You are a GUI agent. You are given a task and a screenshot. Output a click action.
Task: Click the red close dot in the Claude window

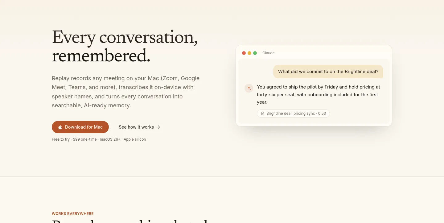pyautogui.click(x=244, y=53)
